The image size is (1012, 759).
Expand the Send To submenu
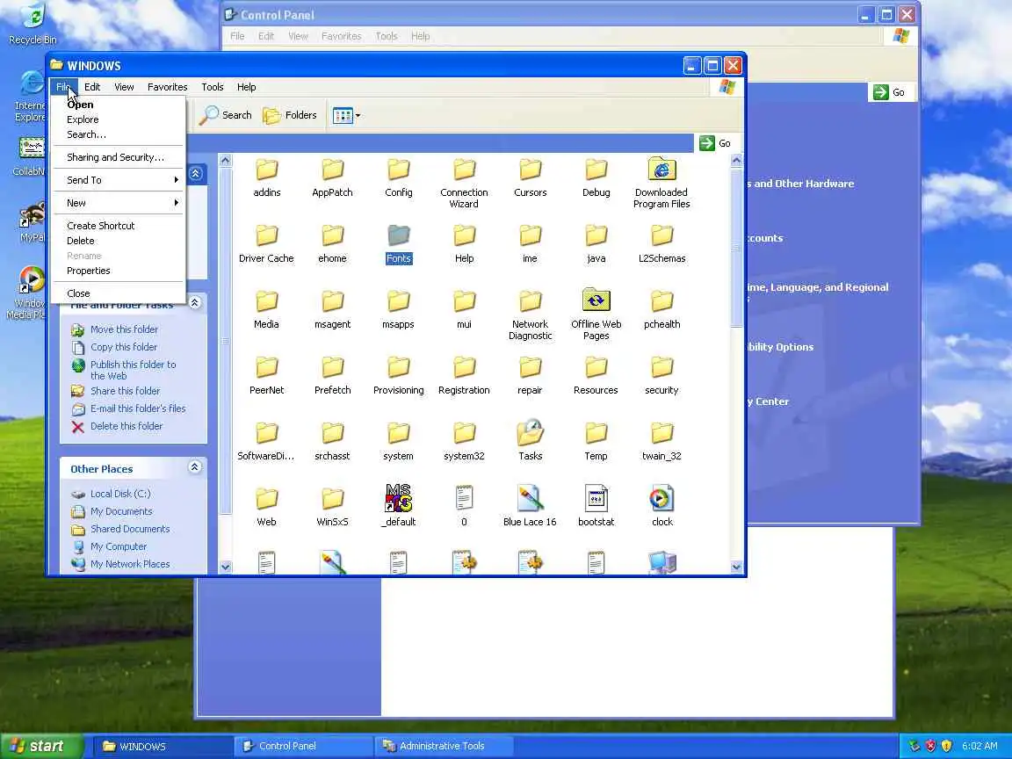pos(118,180)
